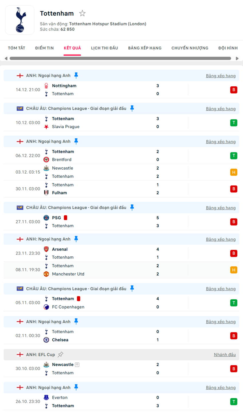Open Bảng xếp hạng link in the first league header
Screen dimensions: 243x412
click(221, 76)
